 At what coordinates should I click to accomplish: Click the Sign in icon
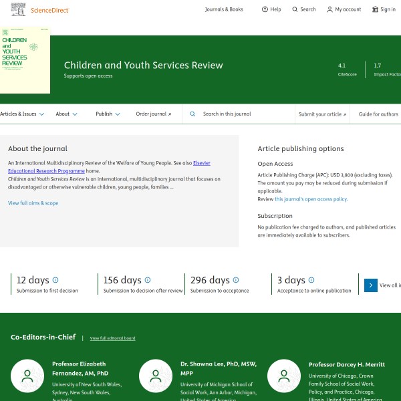[375, 9]
